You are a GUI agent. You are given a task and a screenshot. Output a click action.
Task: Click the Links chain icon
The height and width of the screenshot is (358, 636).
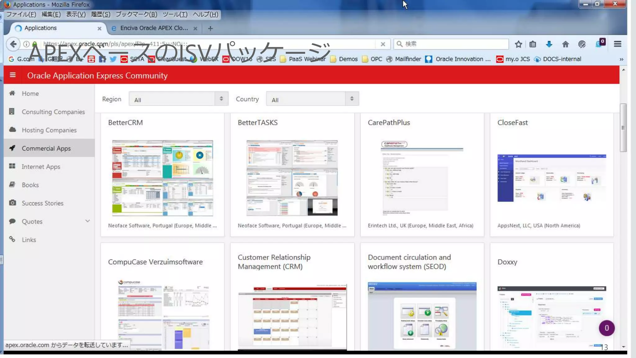12,239
